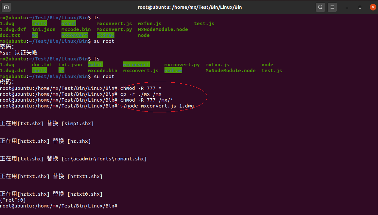Click the window title path text
378x215 pixels.
click(x=190, y=7)
